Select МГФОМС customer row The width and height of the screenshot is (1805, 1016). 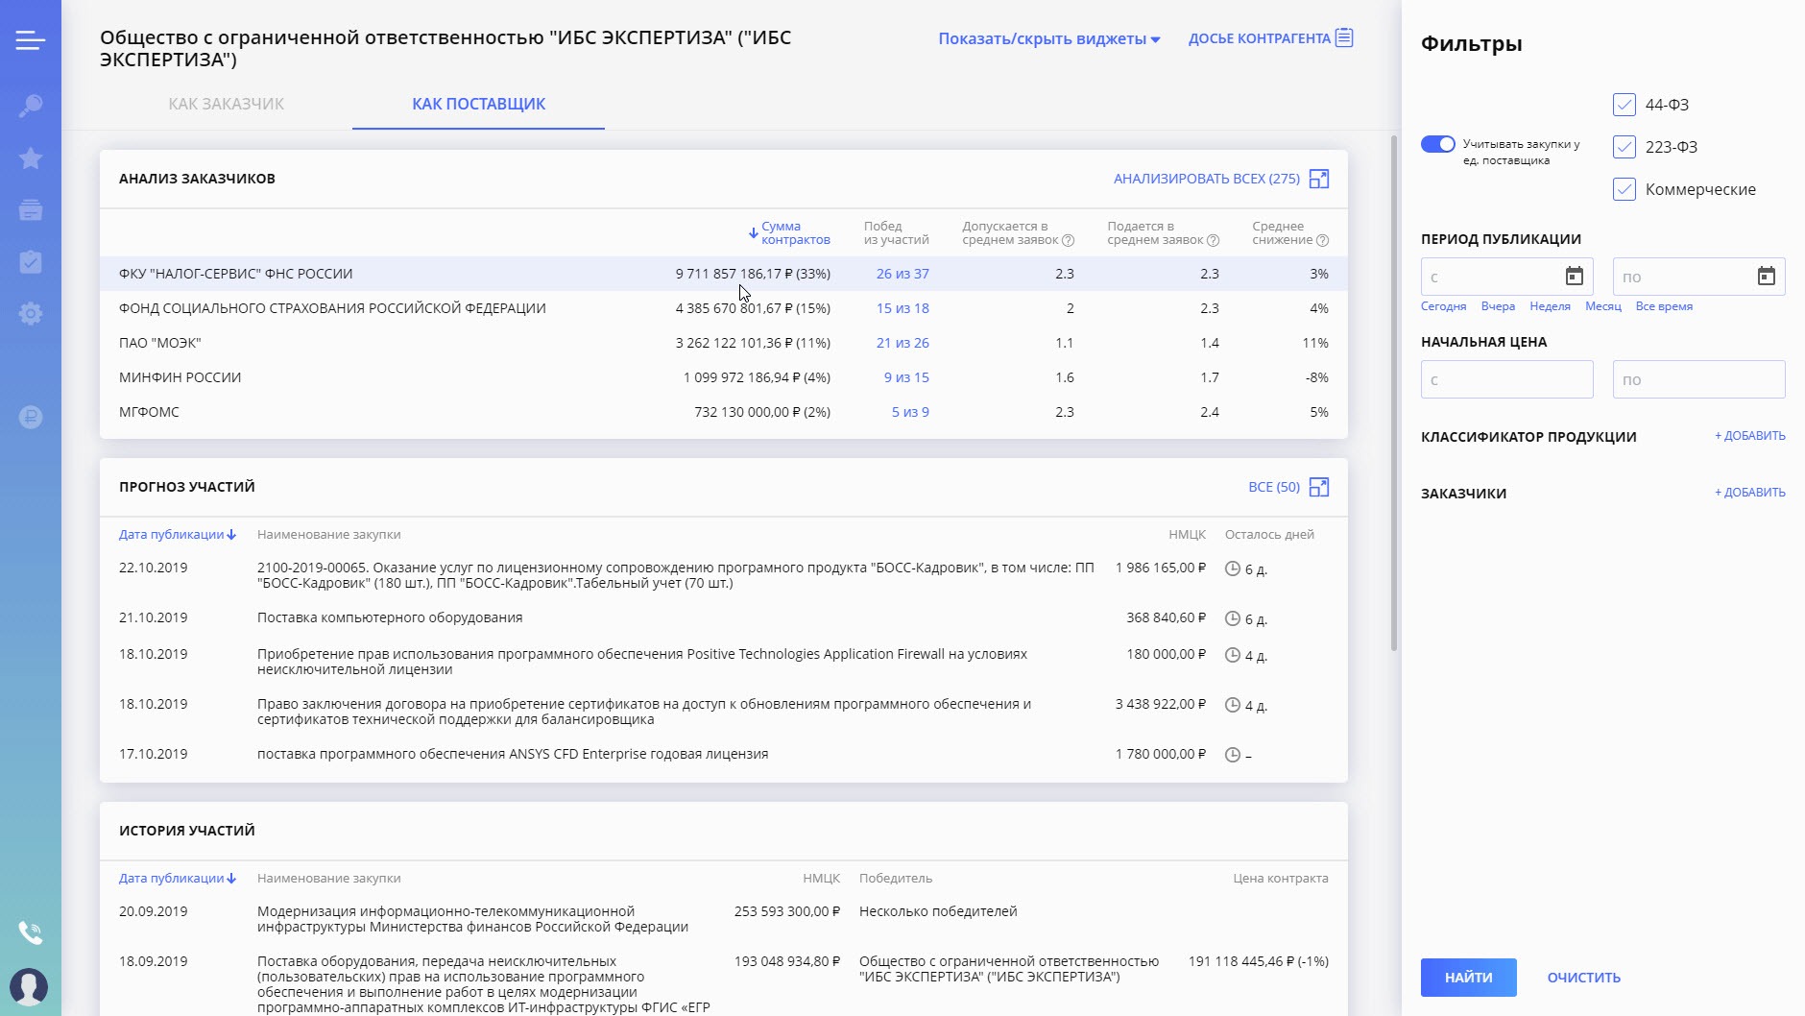724,412
